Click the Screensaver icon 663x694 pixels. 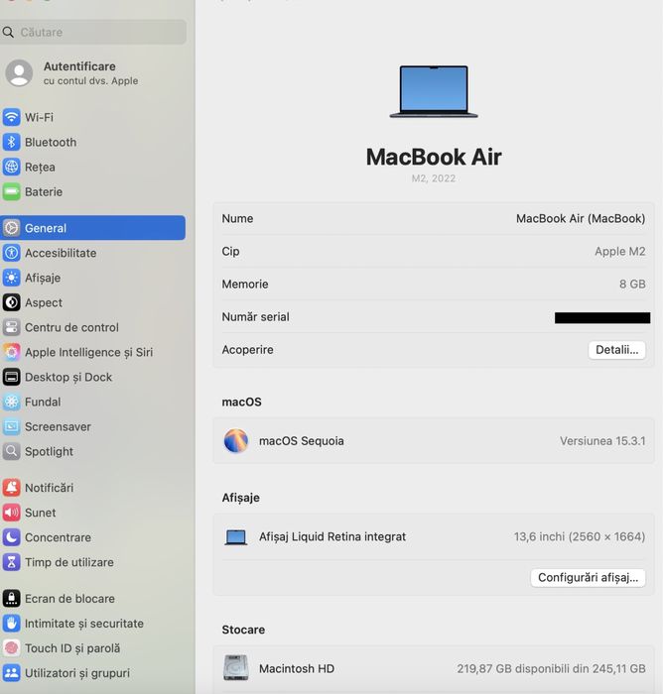(11, 426)
